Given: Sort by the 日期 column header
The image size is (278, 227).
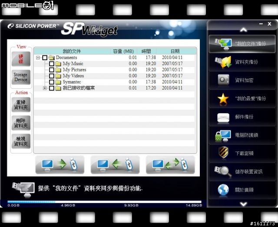Looking at the screenshot, I should (175, 51).
